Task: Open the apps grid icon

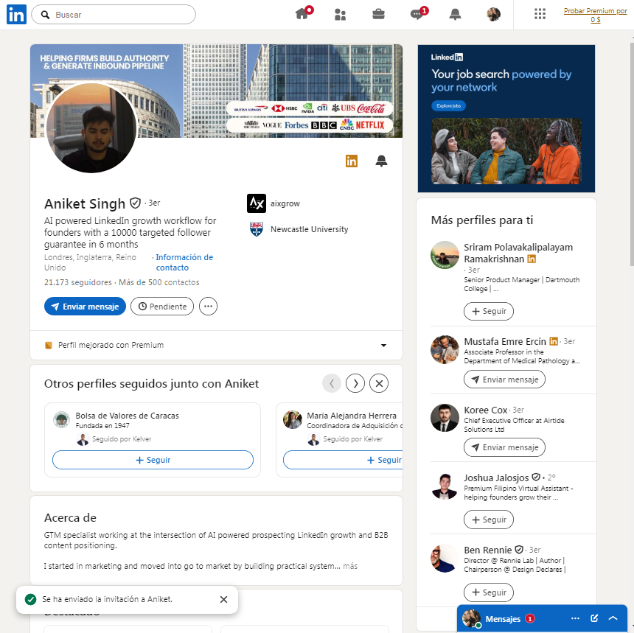Action: tap(540, 15)
